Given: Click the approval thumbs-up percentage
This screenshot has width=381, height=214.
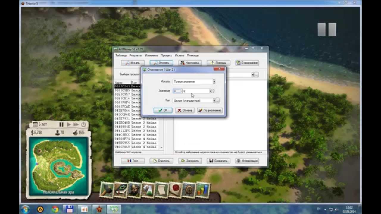Looking at the screenshot, I should coord(79,133).
